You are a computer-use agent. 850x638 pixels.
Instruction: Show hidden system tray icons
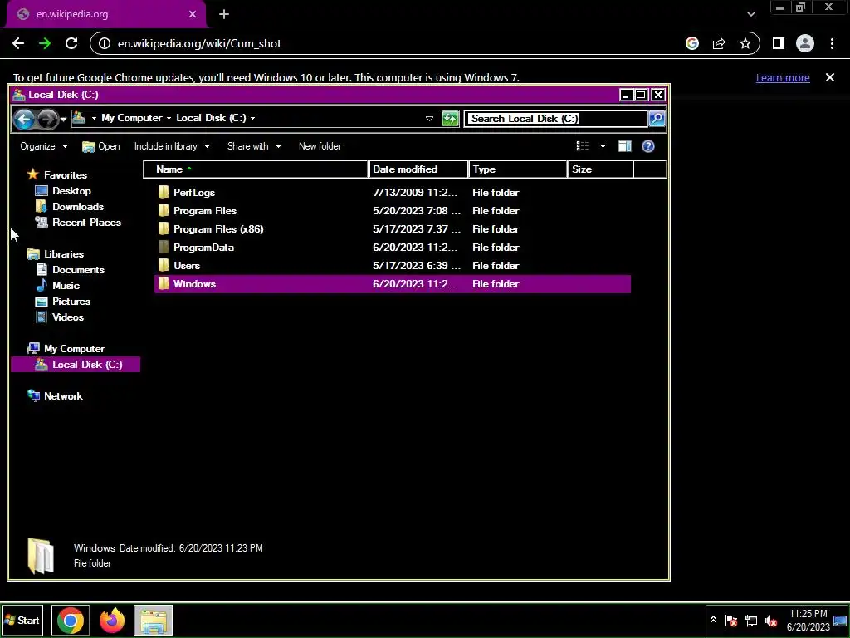pyautogui.click(x=713, y=620)
